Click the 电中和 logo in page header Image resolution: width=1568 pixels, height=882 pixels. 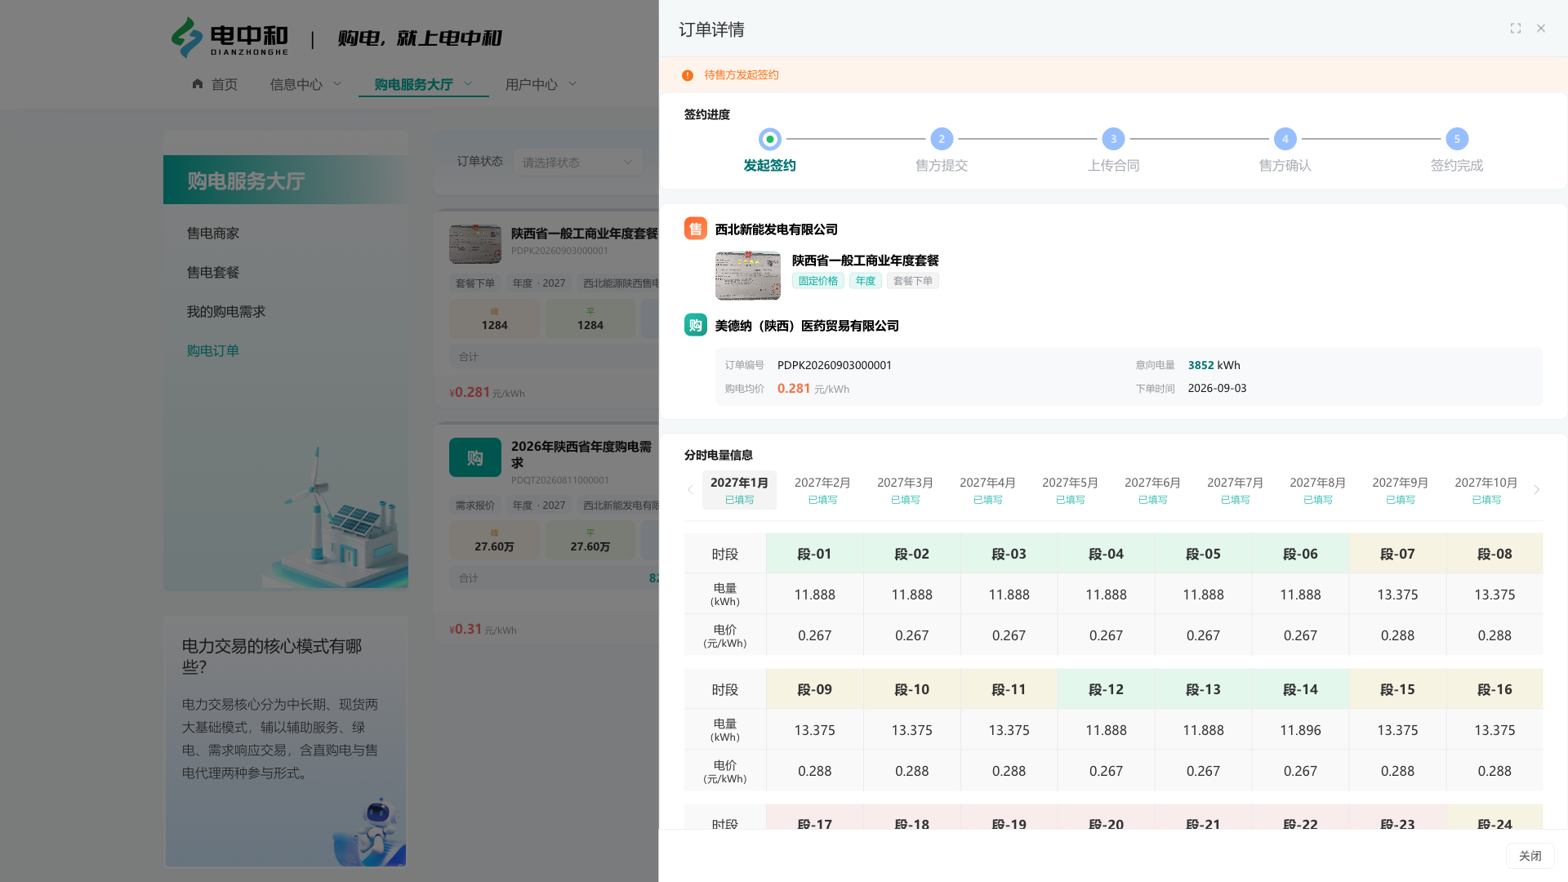tap(229, 38)
